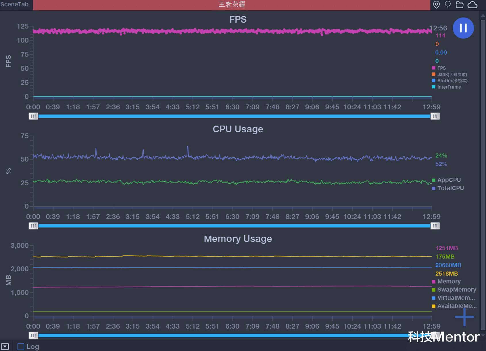Image resolution: width=486 pixels, height=351 pixels.
Task: Click the 20660MB virtual memory value
Action: point(448,265)
